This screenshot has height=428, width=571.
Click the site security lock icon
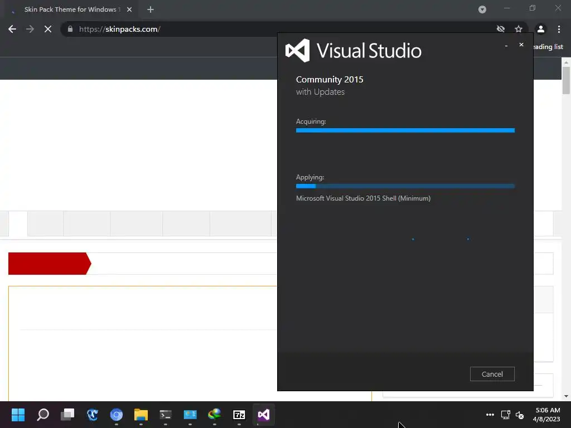(x=70, y=29)
